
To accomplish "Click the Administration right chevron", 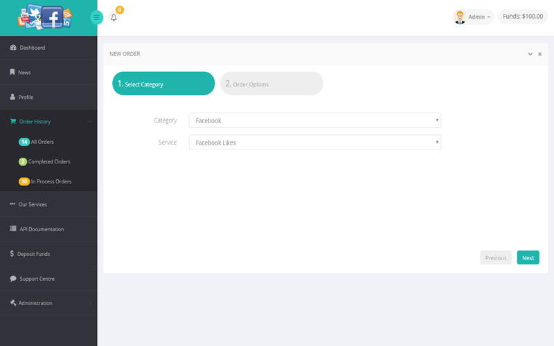I will click(90, 303).
